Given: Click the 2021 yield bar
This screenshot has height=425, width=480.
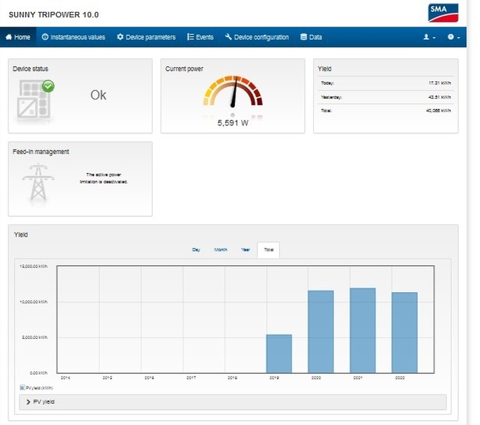Looking at the screenshot, I should [363, 330].
